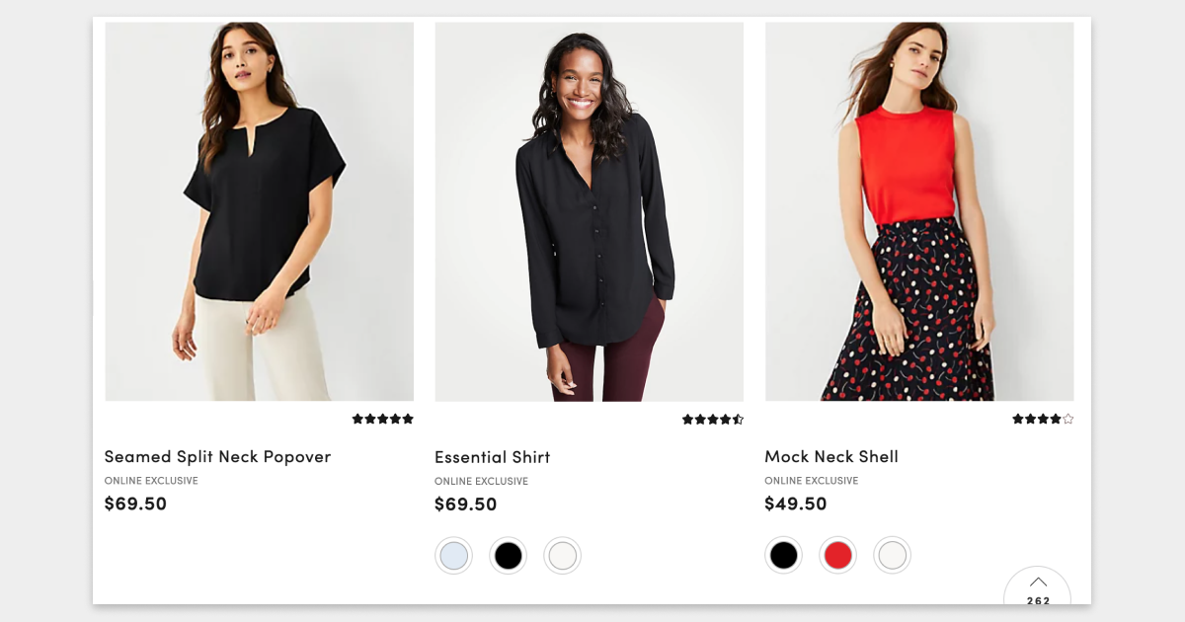Viewport: 1185px width, 622px height.
Task: Select black color for Mock Neck Shell
Action: point(783,556)
